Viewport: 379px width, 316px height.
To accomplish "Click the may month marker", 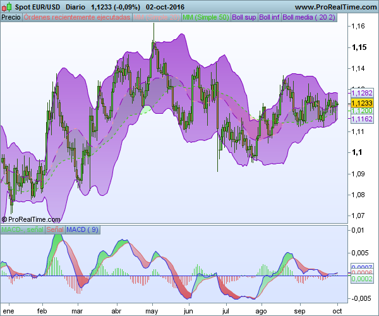I will pos(152,312).
